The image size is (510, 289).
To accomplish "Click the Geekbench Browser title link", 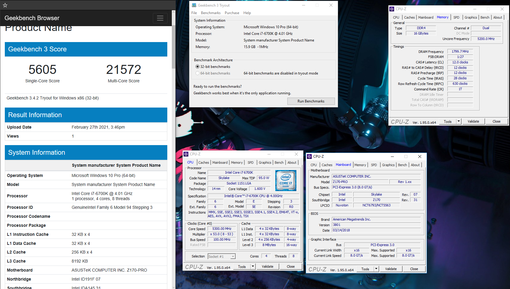I will [32, 18].
